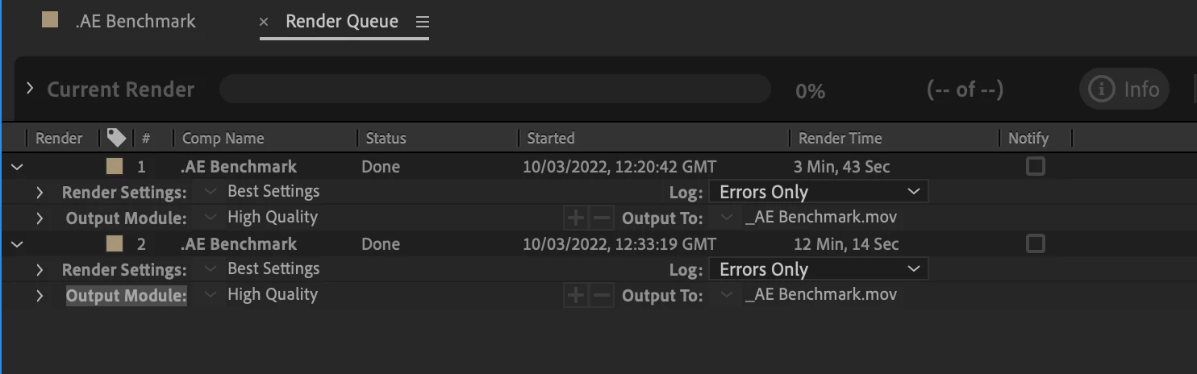The image size is (1197, 374).
Task: Click the .AE Benchmark composition tab icon
Action: (x=50, y=20)
